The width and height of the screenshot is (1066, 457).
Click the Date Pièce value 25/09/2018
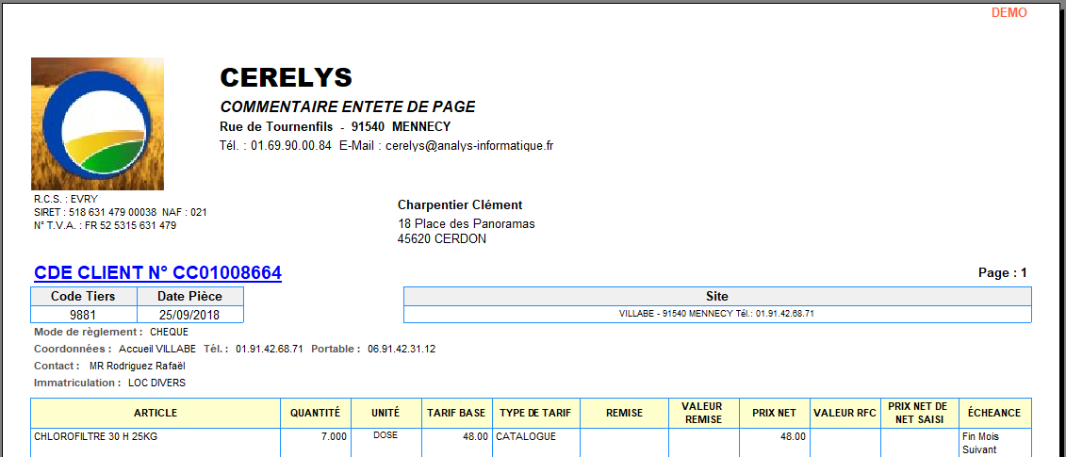191,314
